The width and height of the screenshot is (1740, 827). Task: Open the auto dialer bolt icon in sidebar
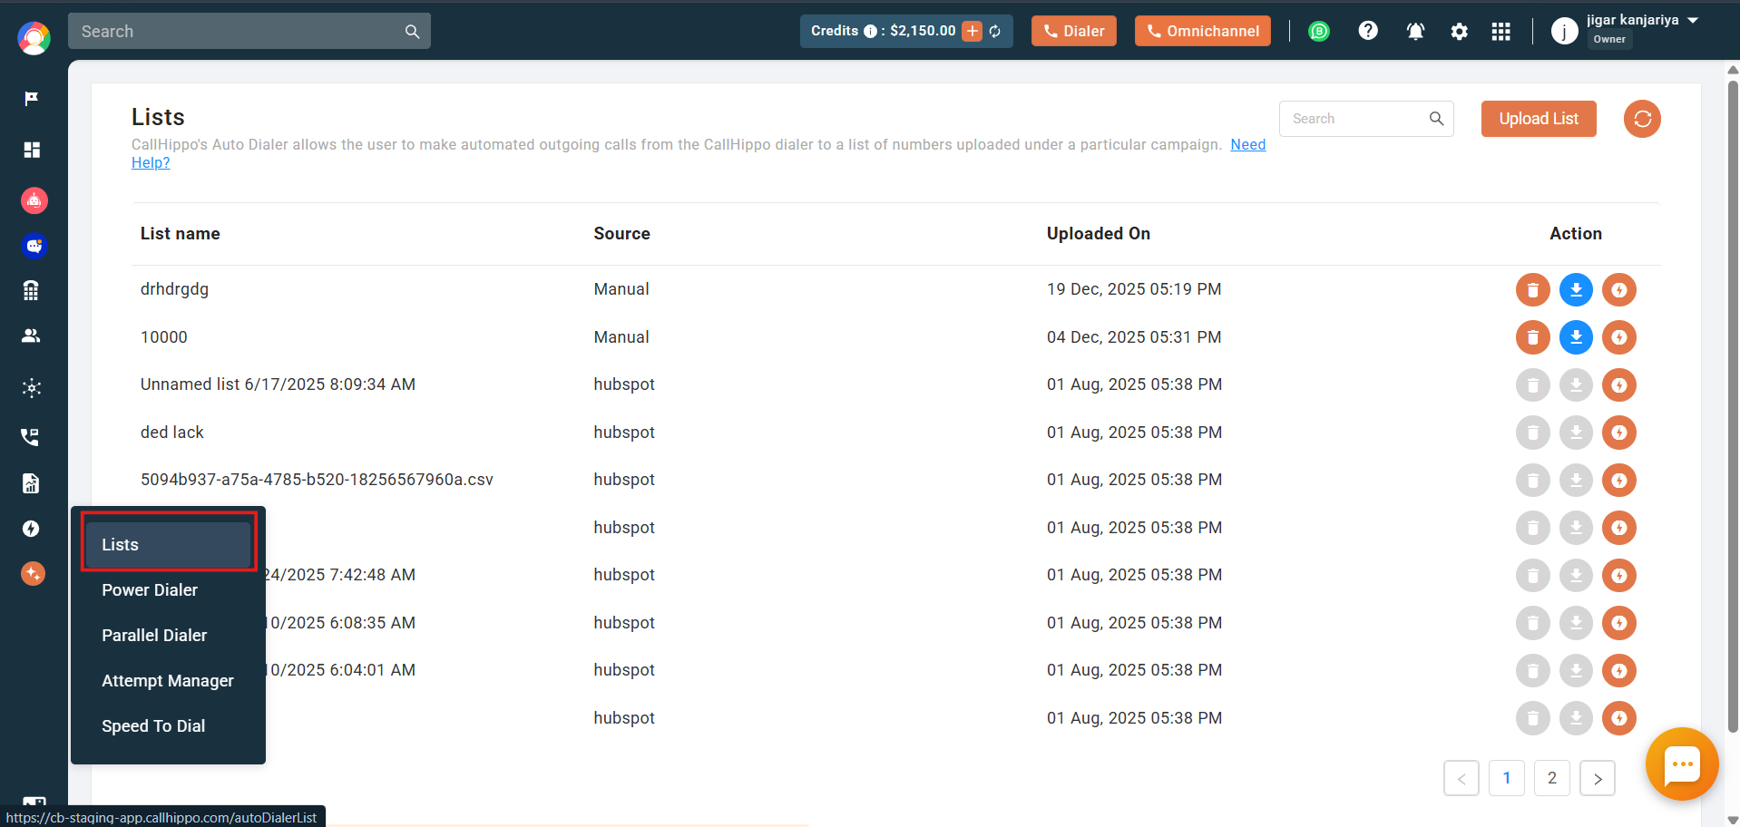click(31, 529)
